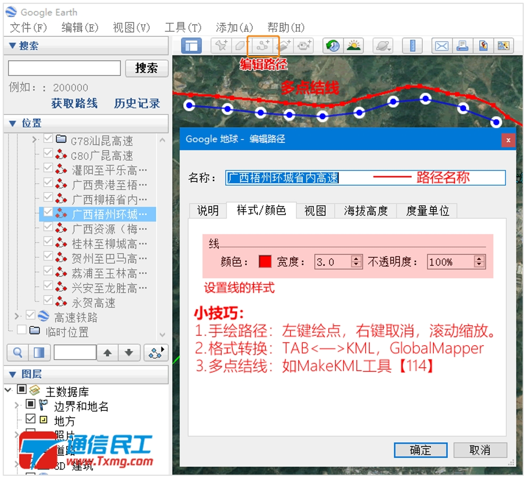Click the Print toolbar icon
Image resolution: width=526 pixels, height=478 pixels.
pyautogui.click(x=462, y=46)
